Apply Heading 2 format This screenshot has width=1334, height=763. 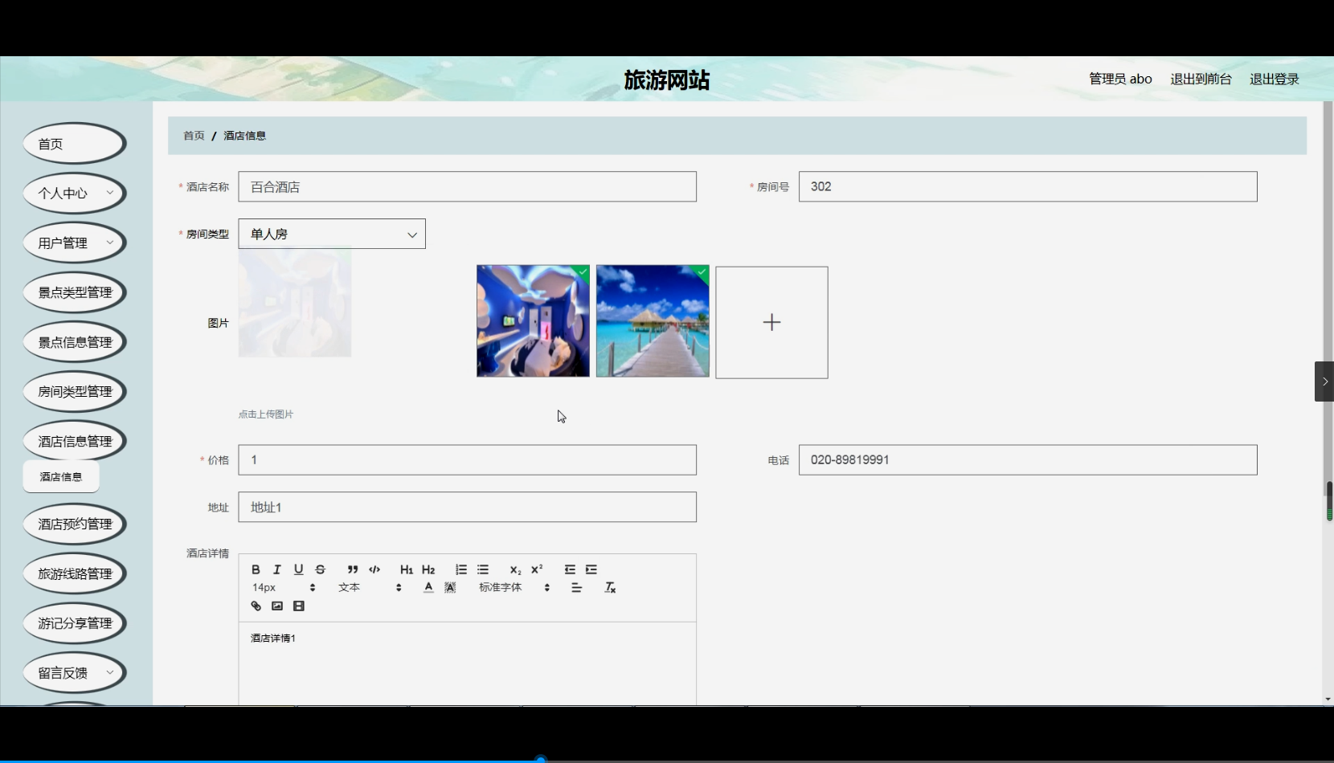(x=428, y=569)
